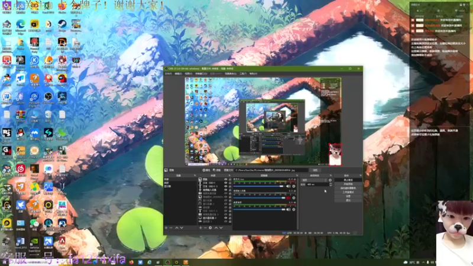Toggle visibility of top 图像 source
This screenshot has height=266, width=473.
click(x=226, y=179)
